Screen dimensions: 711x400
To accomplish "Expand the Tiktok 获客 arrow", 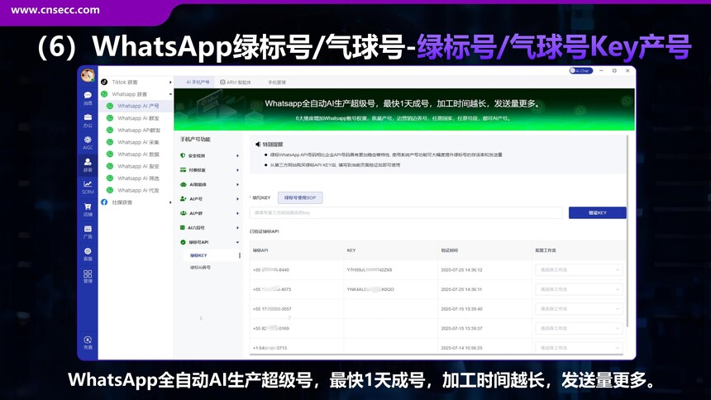I will click(x=170, y=82).
